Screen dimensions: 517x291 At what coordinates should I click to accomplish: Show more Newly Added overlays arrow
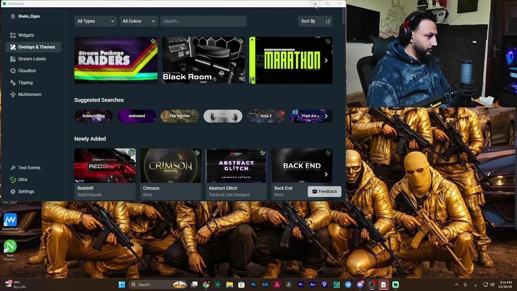(x=326, y=174)
